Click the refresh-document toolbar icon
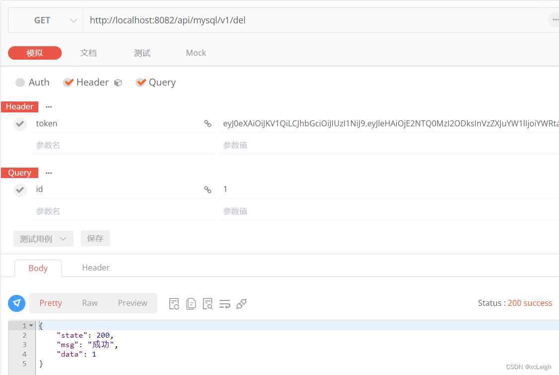 174,304
